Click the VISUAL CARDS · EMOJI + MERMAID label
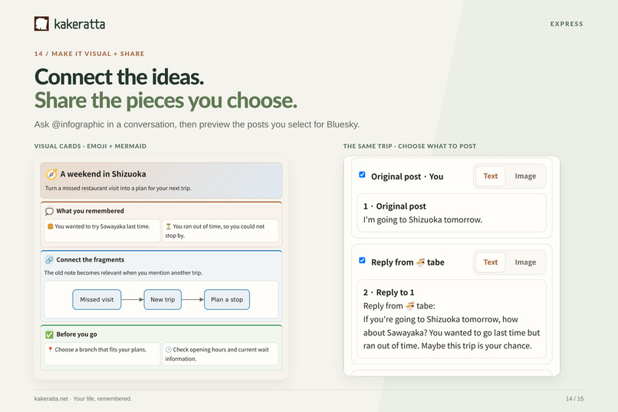 click(90, 147)
